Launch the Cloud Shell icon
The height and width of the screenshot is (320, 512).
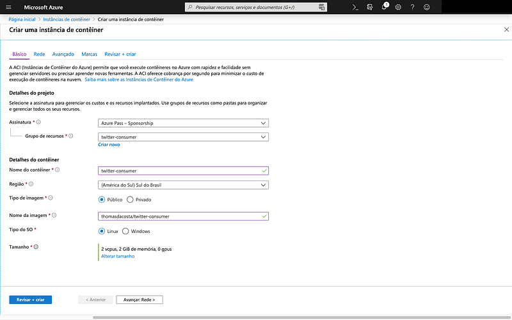point(355,7)
